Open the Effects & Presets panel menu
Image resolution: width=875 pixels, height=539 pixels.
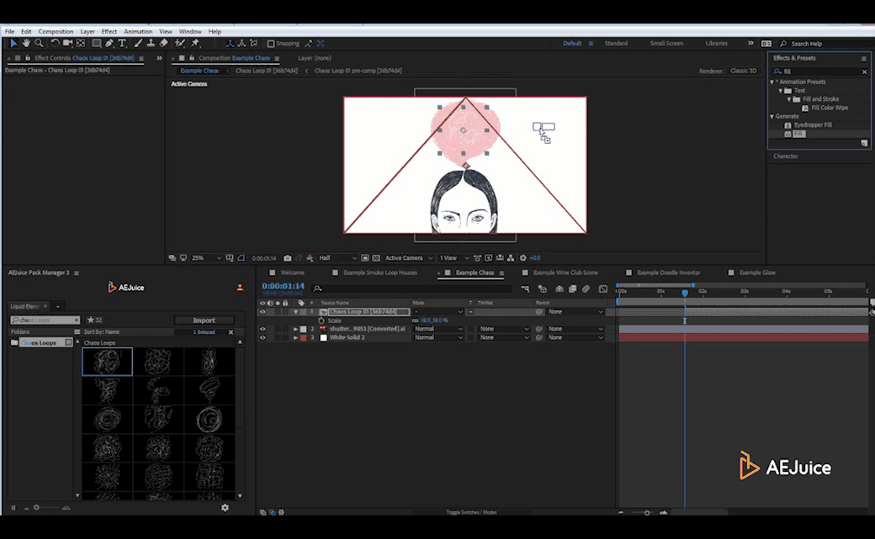(864, 58)
